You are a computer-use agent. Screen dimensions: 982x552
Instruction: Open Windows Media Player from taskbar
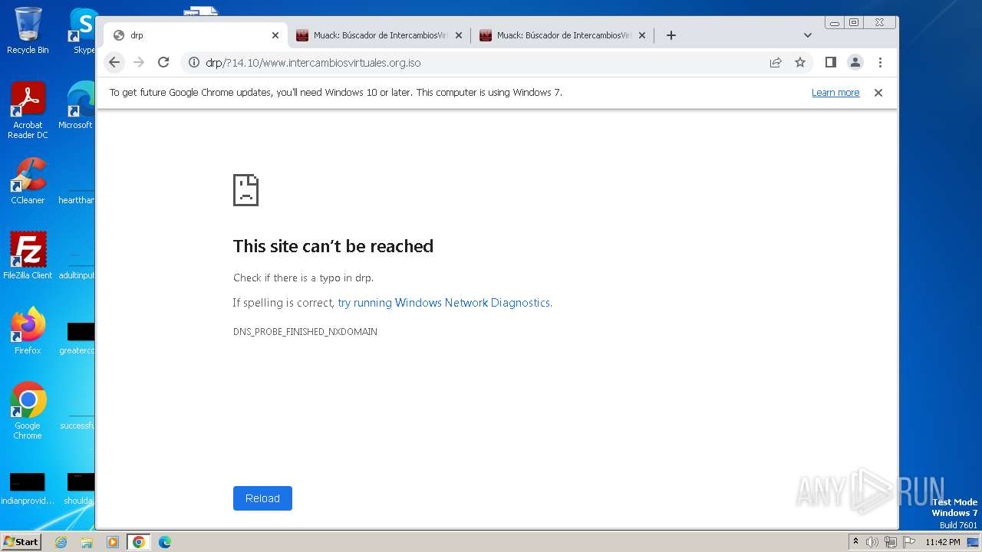(x=113, y=542)
